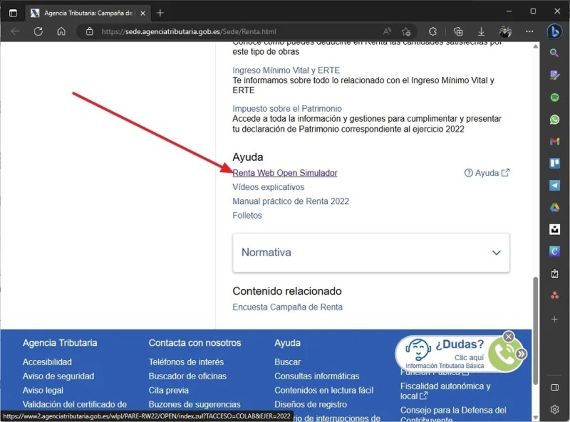The height and width of the screenshot is (422, 570).
Task: Open Buscador de oficinas footer link
Action: [188, 376]
